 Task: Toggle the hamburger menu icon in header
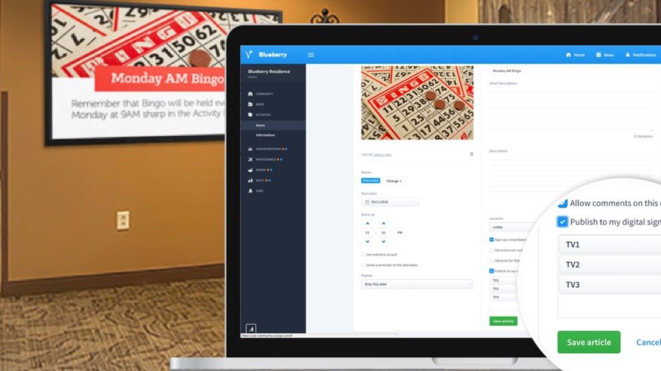(x=311, y=55)
